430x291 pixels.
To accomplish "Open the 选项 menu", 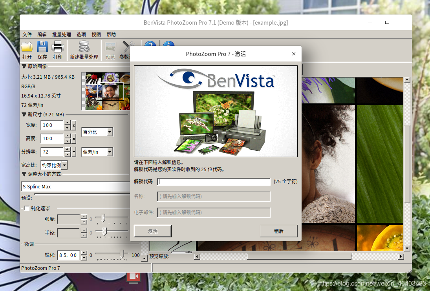I will 81,34.
